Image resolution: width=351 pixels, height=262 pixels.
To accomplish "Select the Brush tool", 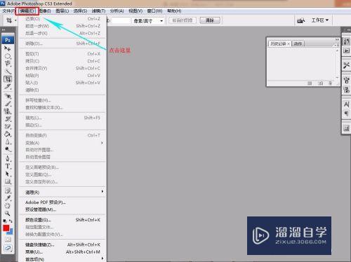I will 8,104.
